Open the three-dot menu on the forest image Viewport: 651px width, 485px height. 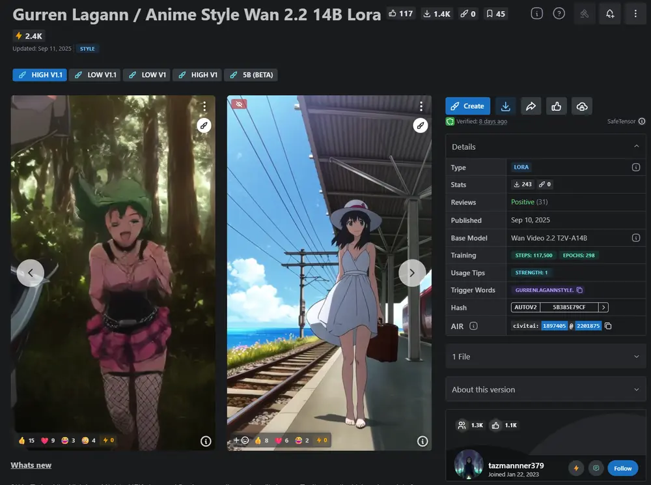coord(205,105)
